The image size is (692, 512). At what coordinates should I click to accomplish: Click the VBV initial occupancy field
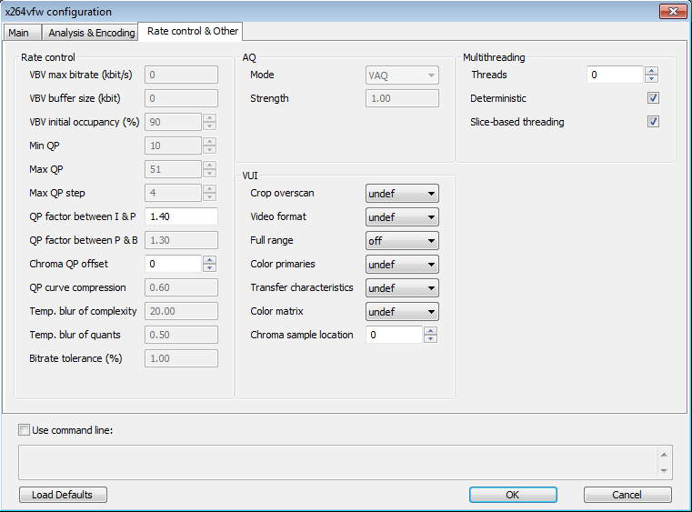[173, 122]
